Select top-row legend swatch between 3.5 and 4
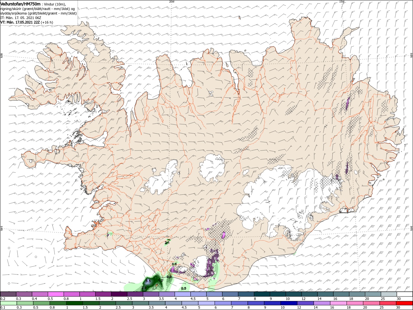Viewport: 413px width, 310px height. pyautogui.click(x=167, y=294)
